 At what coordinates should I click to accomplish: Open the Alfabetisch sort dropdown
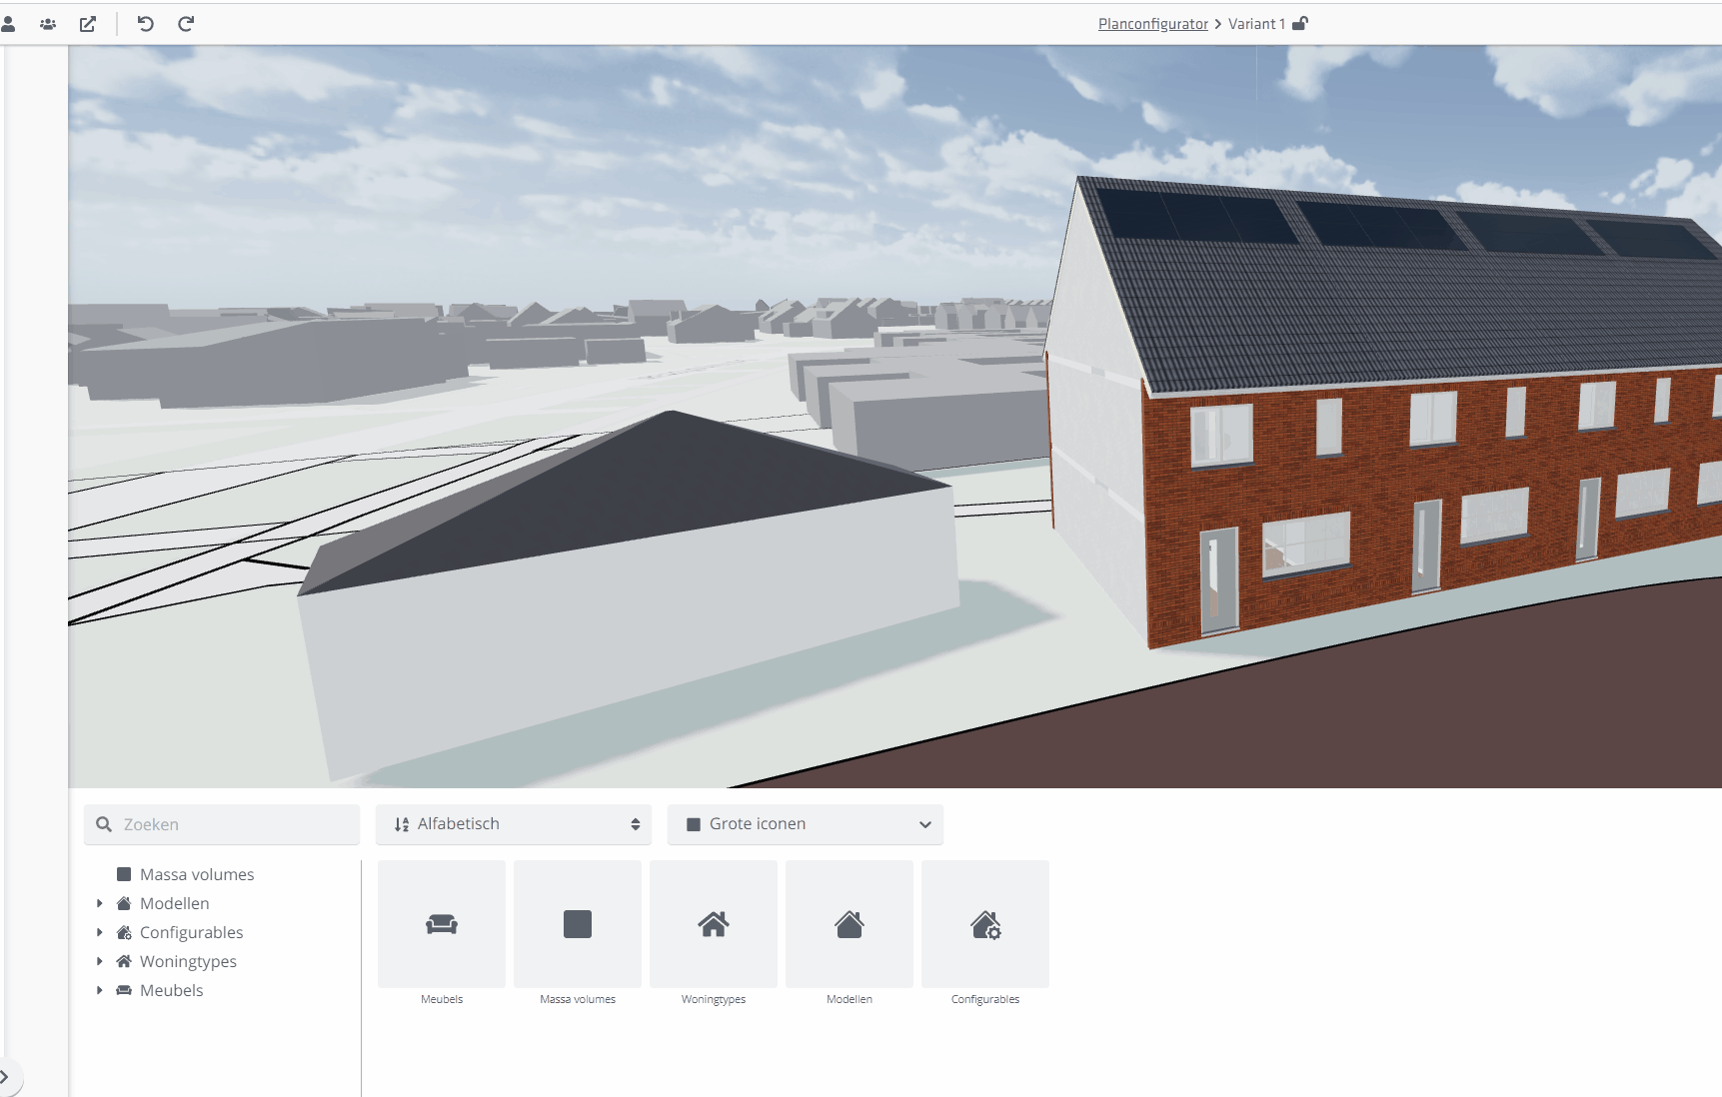(514, 824)
